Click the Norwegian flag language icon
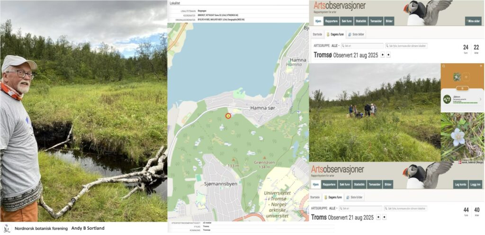This screenshot has height=235, width=485. 459,163
